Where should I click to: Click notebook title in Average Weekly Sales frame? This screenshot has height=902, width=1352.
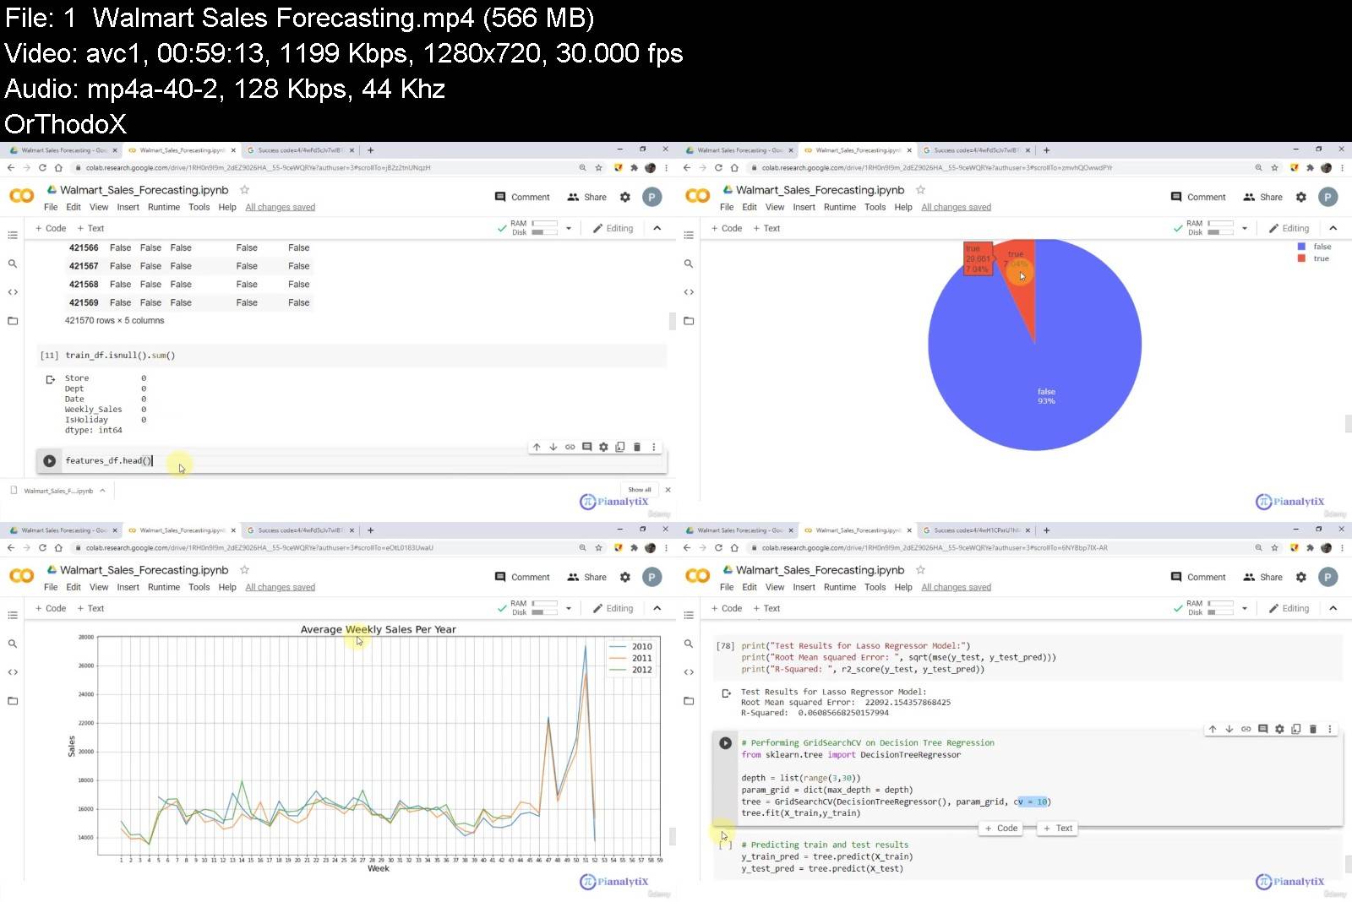pyautogui.click(x=144, y=570)
